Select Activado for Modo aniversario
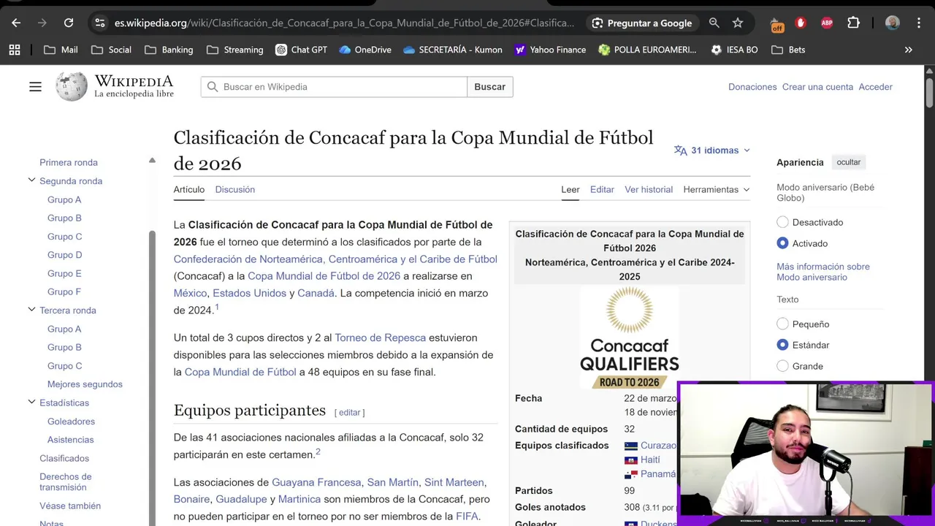Viewport: 935px width, 526px height. coord(782,243)
